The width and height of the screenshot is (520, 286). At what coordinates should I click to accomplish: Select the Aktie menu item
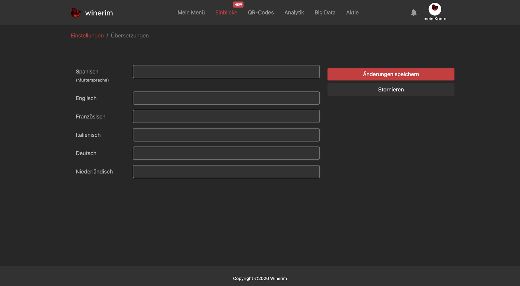click(352, 12)
